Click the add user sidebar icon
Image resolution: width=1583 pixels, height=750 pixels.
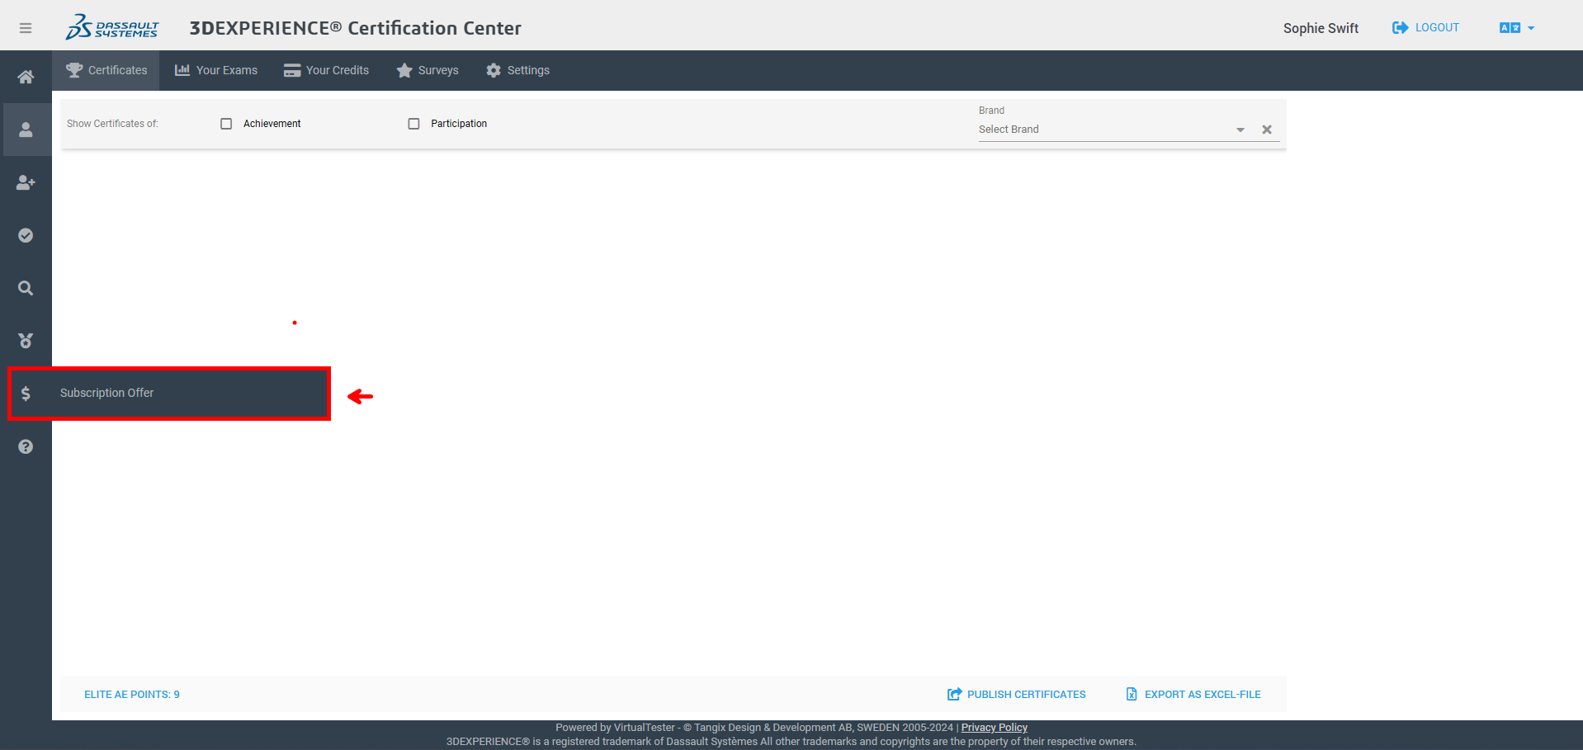click(x=26, y=182)
